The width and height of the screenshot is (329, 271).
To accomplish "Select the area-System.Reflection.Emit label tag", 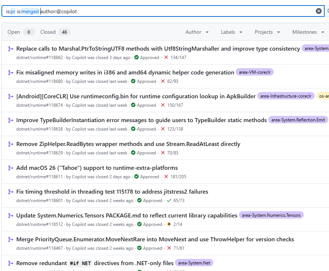I will click(x=298, y=120).
